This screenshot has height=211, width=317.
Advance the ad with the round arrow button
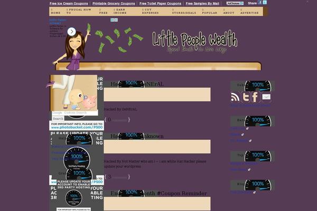[71, 32]
